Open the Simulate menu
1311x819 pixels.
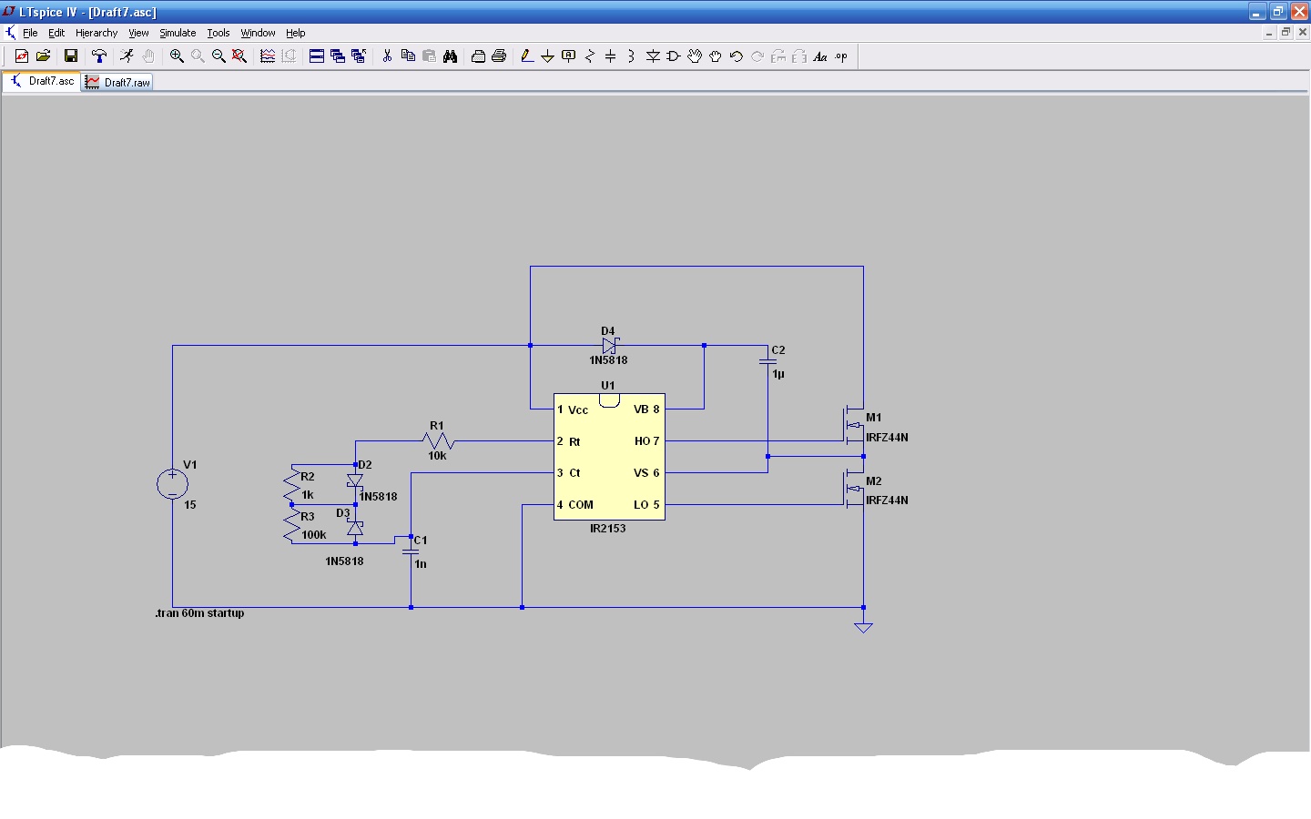178,33
